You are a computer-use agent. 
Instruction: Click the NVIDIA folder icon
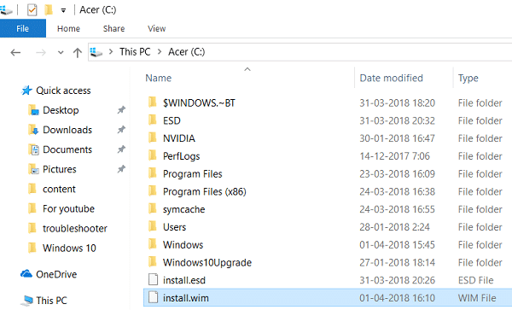pos(153,137)
